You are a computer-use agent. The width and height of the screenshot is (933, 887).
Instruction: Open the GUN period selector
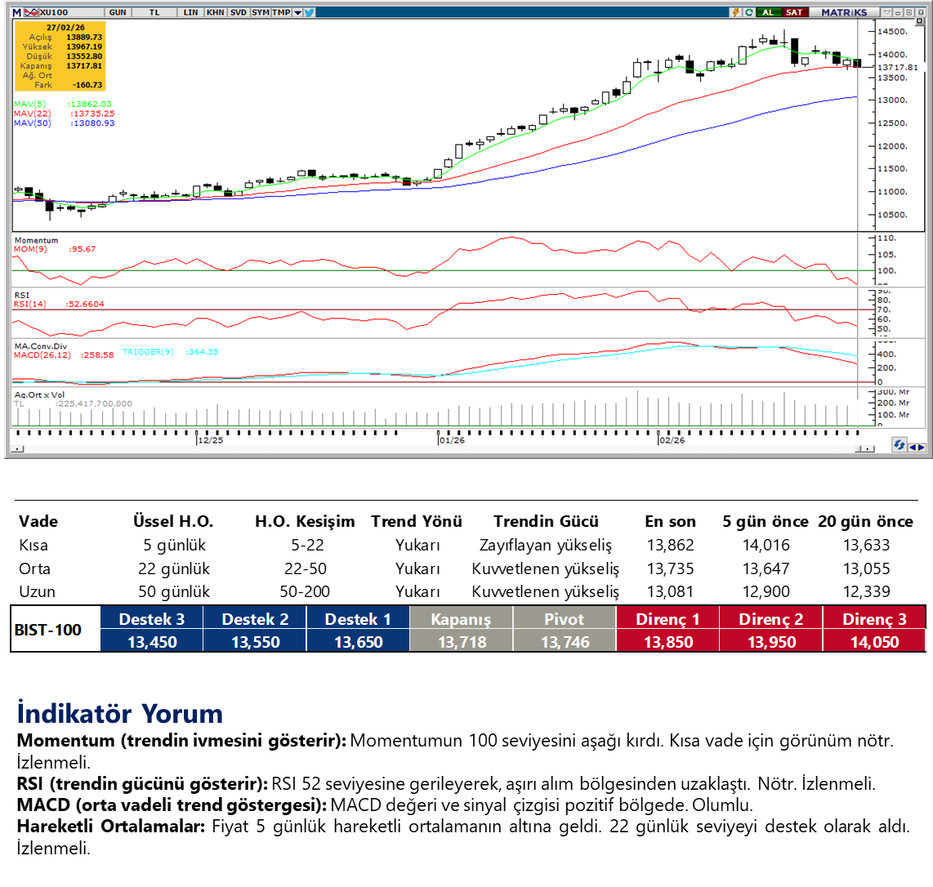[118, 12]
